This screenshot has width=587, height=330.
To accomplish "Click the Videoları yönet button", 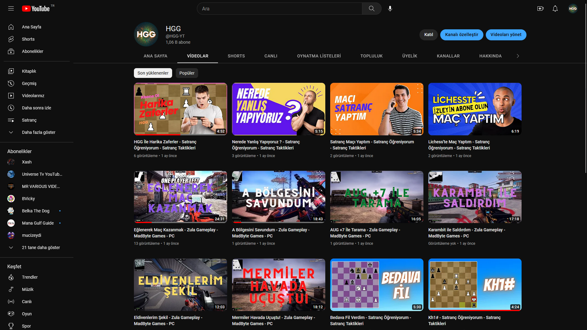I will pyautogui.click(x=506, y=35).
